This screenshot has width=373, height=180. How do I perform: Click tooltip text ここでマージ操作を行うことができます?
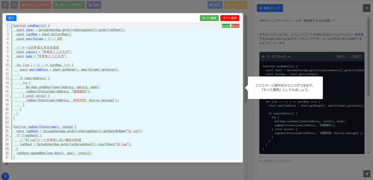pyautogui.click(x=285, y=86)
